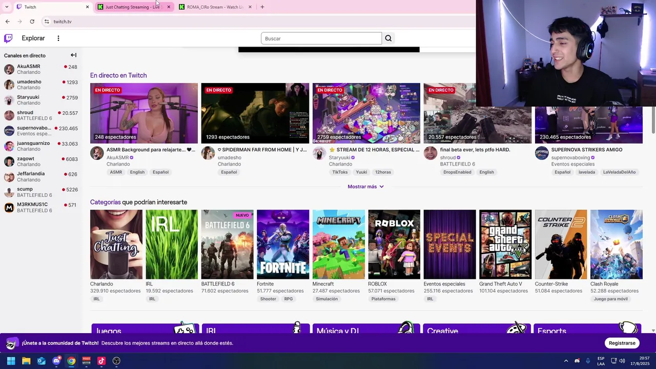Switch to ROMA_CIRo Stream tab

214,7
